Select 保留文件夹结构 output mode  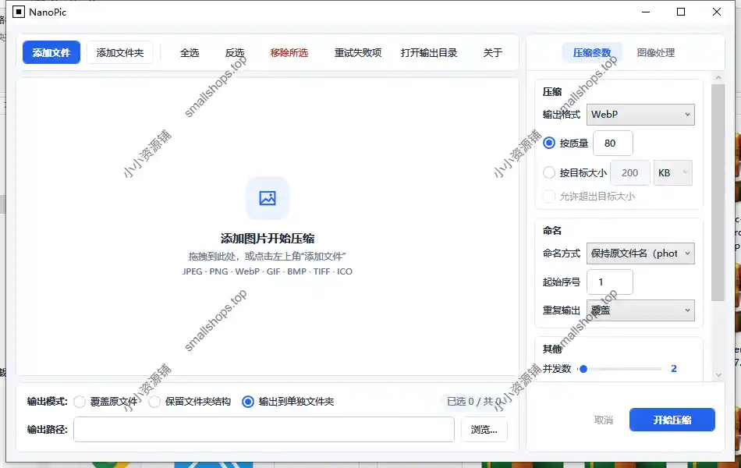coord(154,402)
